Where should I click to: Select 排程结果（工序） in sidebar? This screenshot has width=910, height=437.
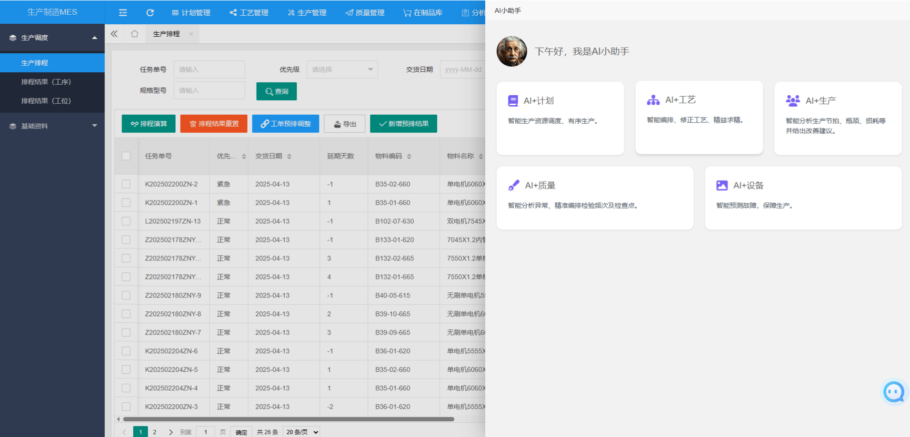coord(46,82)
